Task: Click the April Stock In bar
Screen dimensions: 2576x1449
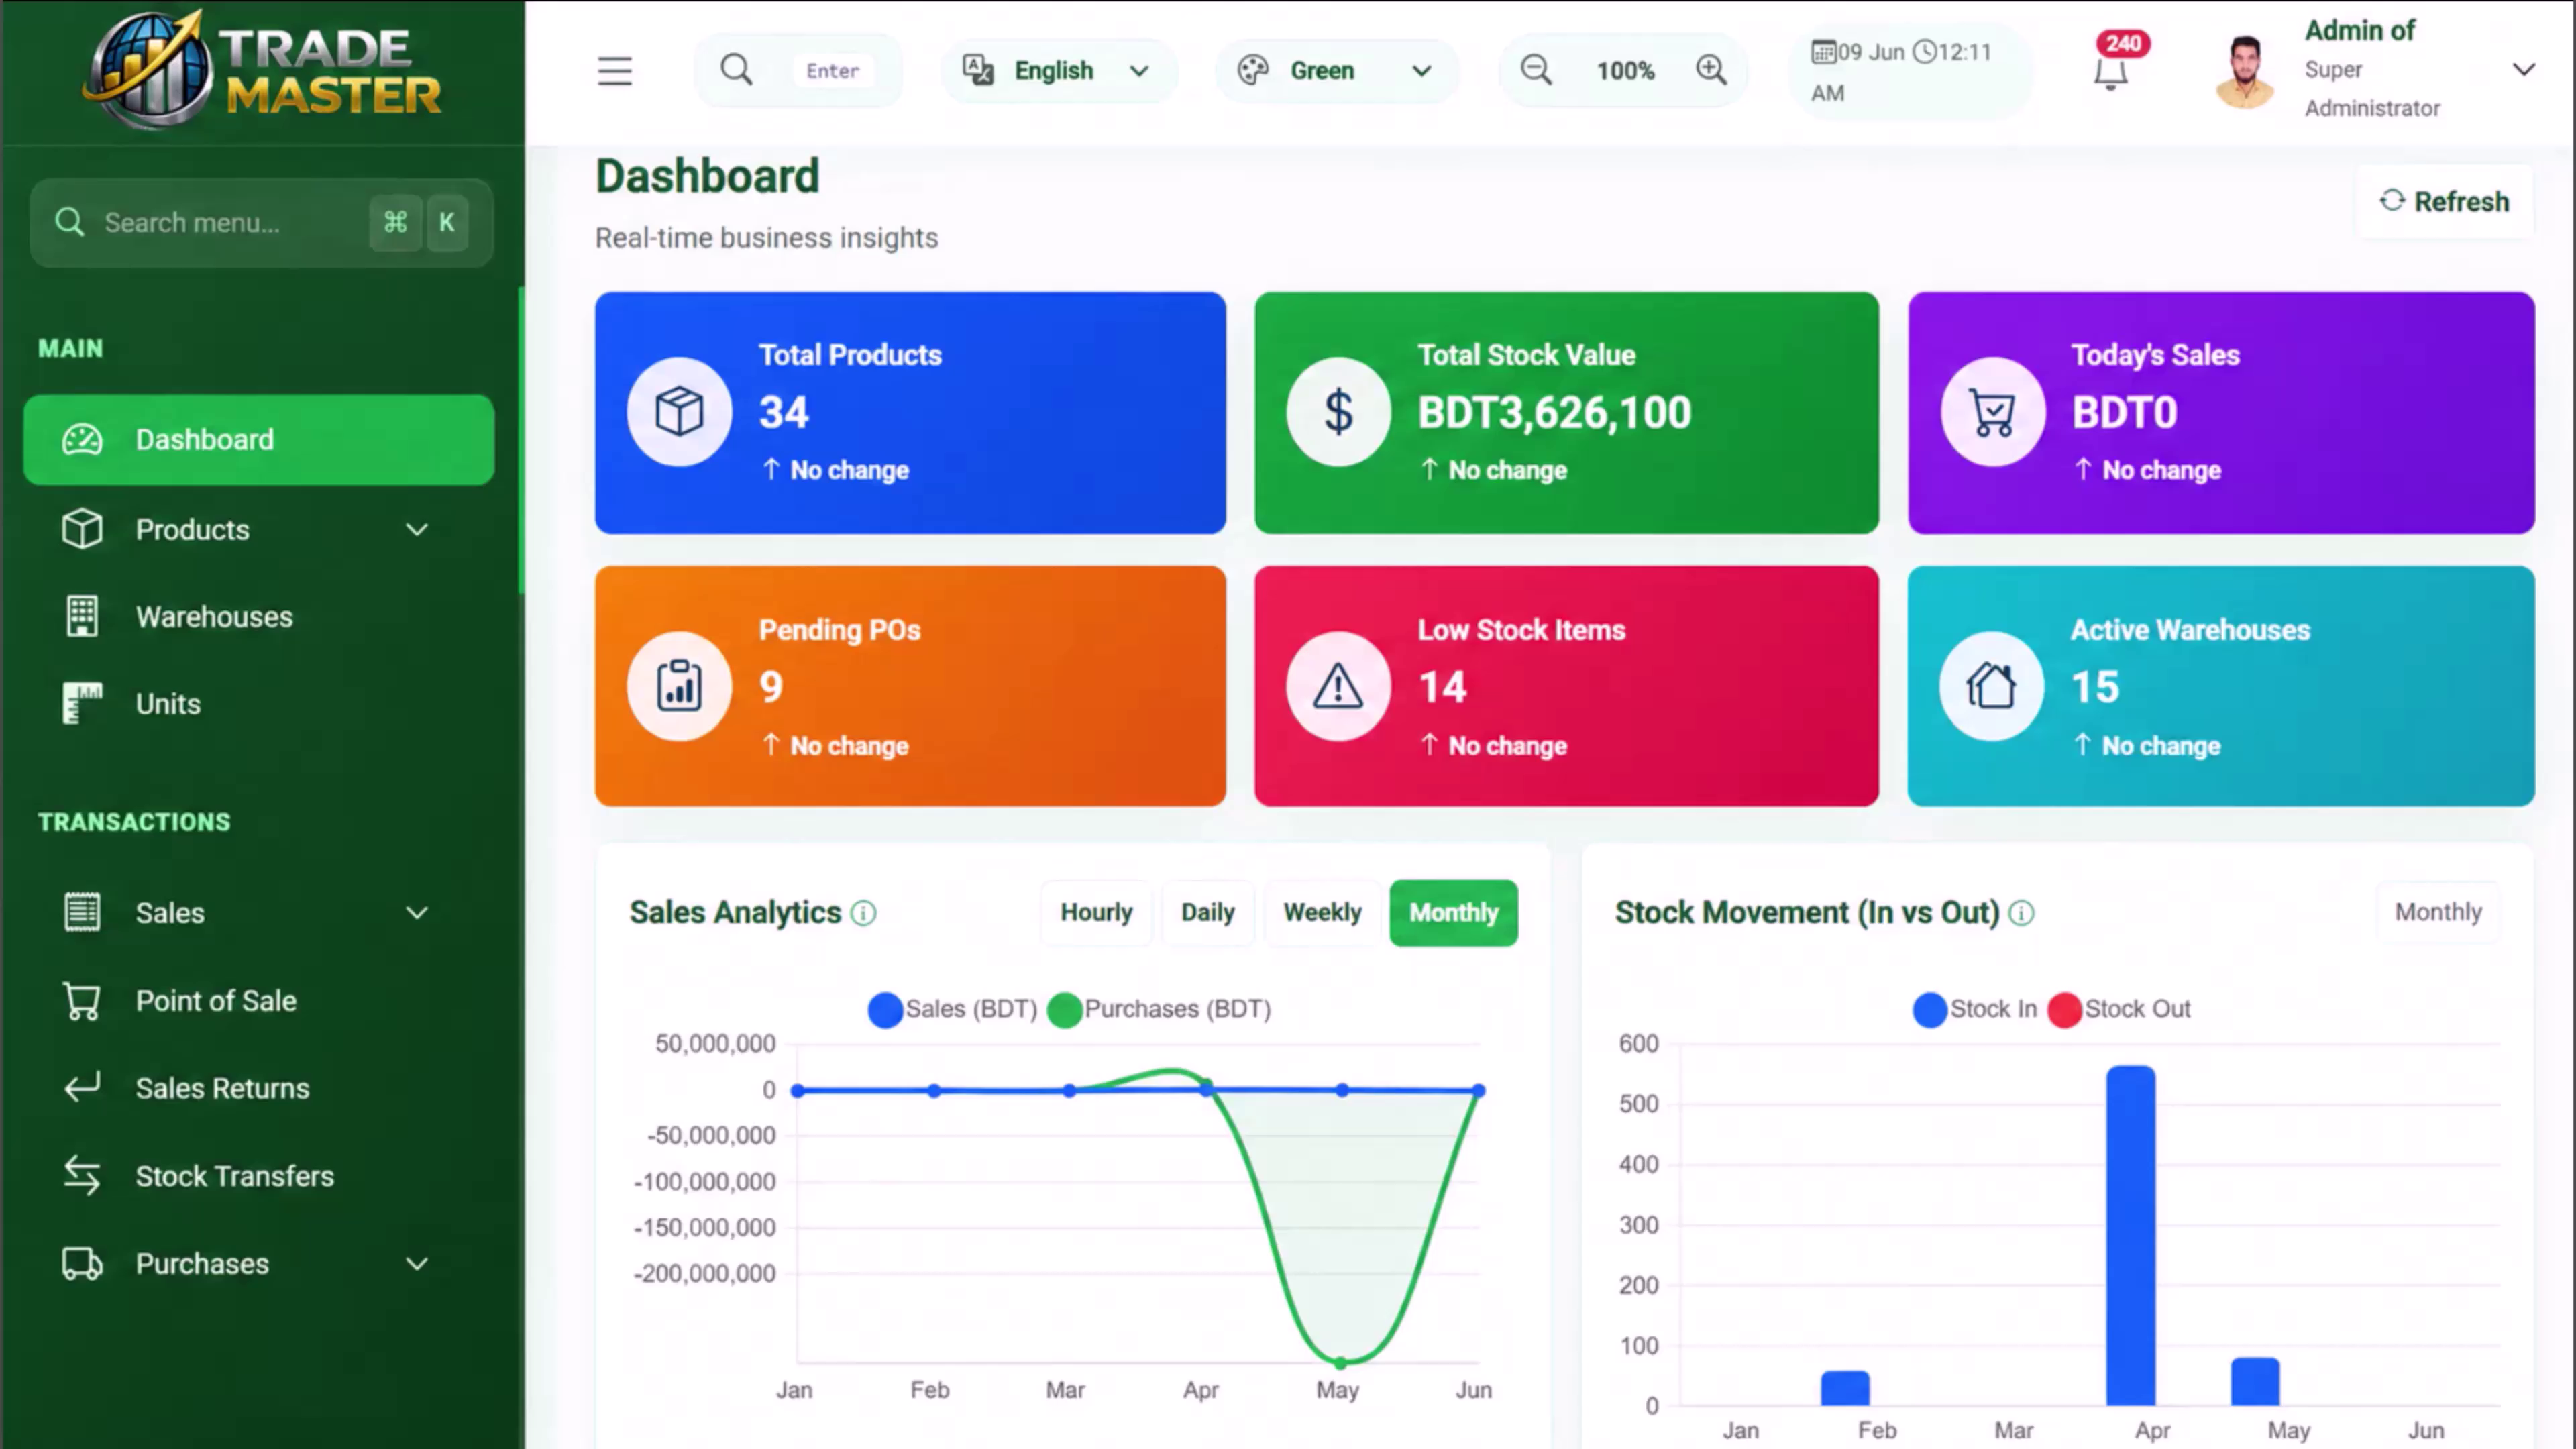Action: coord(2130,1236)
